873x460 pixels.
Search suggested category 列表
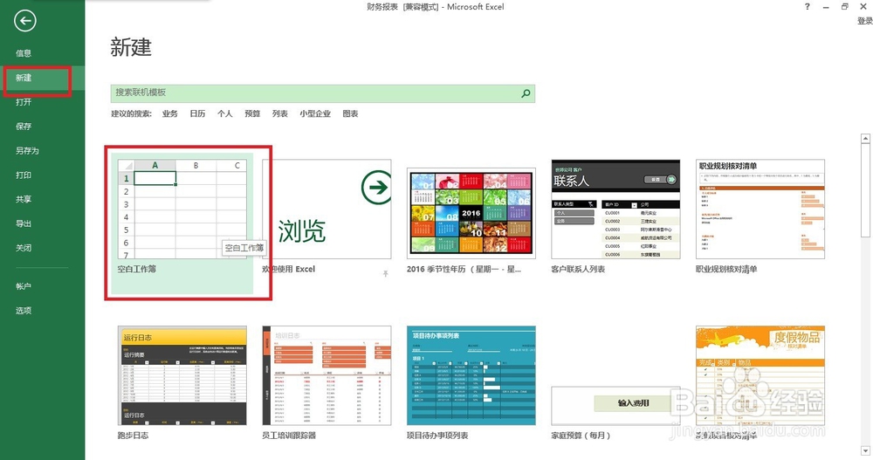pyautogui.click(x=280, y=113)
